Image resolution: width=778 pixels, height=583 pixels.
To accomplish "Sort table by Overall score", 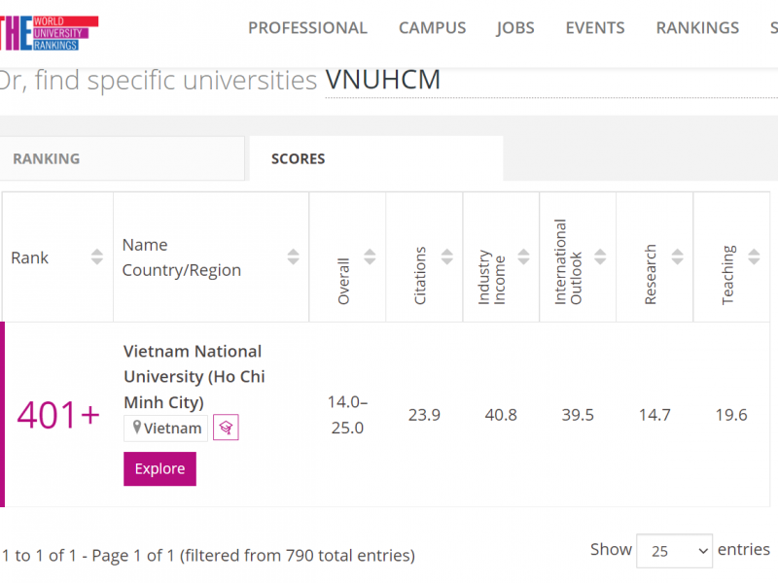I will pyautogui.click(x=370, y=257).
